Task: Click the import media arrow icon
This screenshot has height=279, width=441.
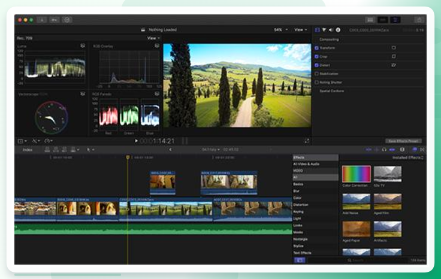Action: pos(42,20)
